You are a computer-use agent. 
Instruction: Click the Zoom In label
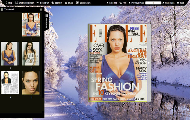click(x=58, y=3)
